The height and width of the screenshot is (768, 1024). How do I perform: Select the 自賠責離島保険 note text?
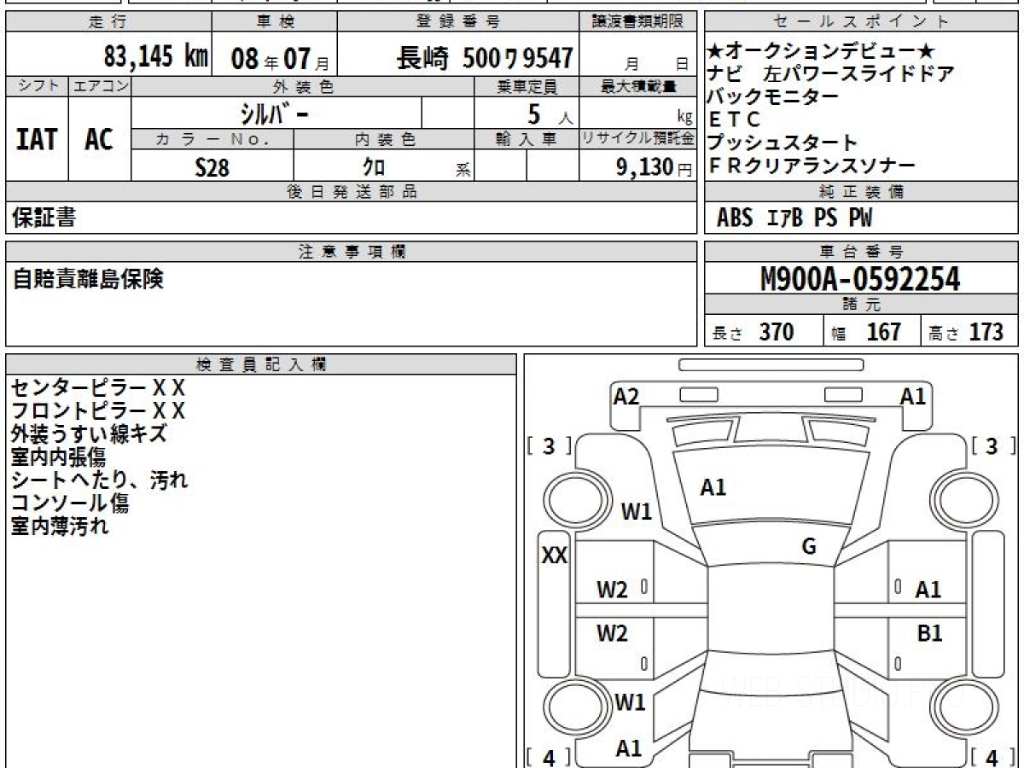pos(88,279)
